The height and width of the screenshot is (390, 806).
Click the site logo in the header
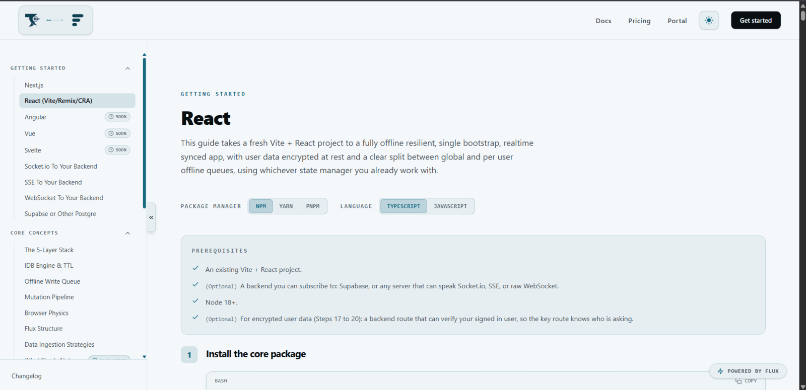coord(55,20)
